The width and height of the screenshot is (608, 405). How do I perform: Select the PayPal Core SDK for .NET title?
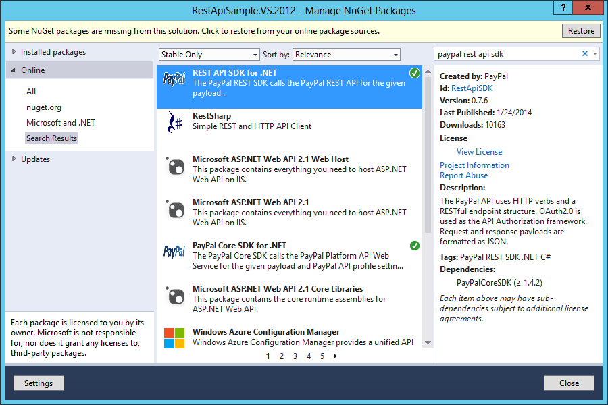click(x=239, y=246)
